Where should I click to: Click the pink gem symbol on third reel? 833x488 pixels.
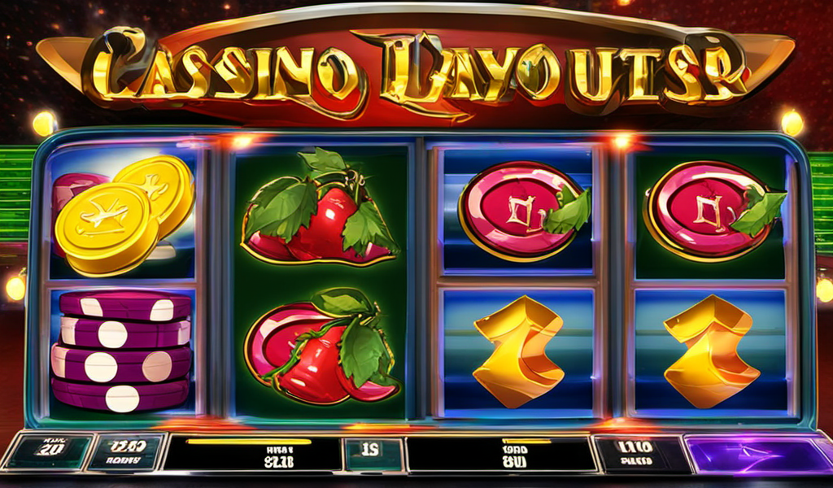pos(525,209)
